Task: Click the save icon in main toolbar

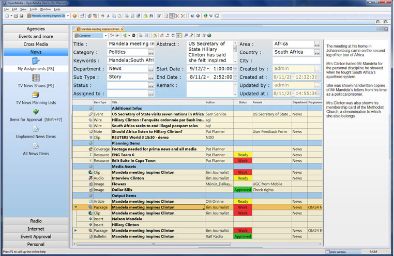Action: [x=22, y=16]
